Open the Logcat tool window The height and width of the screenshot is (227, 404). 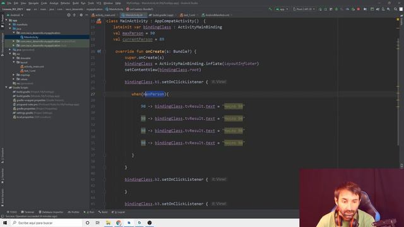pyautogui.click(x=119, y=212)
